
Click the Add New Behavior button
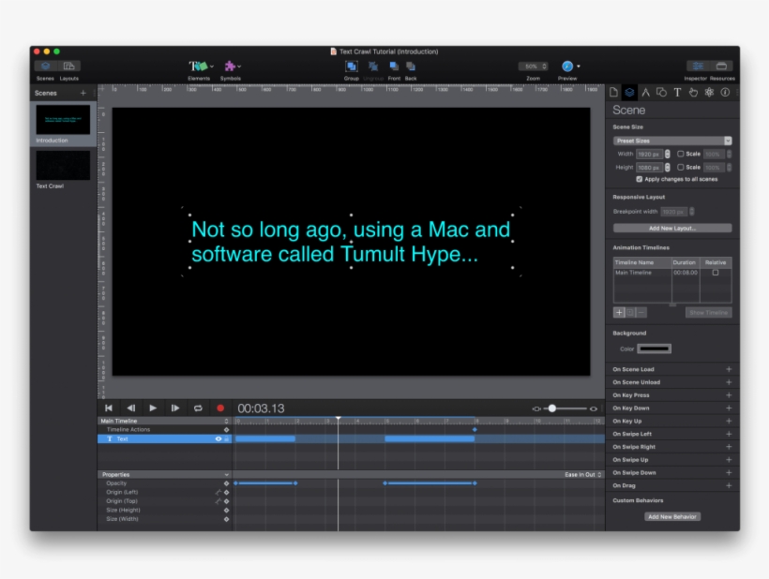click(x=671, y=516)
